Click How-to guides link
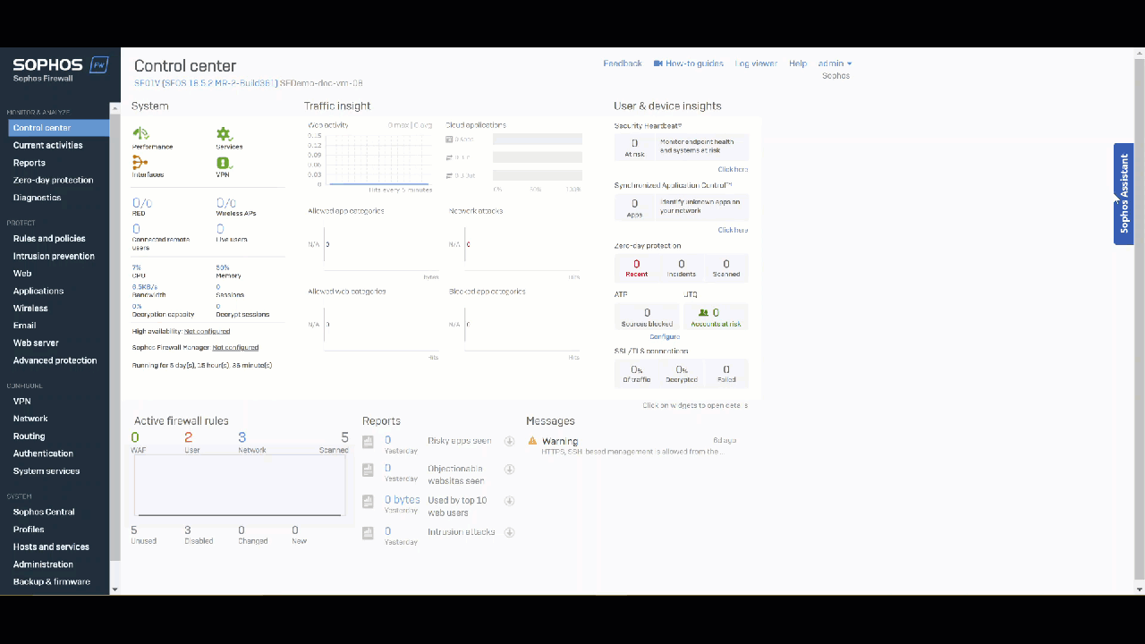The image size is (1145, 644). 688,64
